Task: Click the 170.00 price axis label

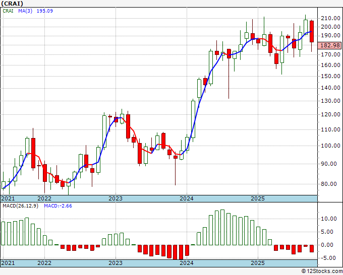Action: point(330,54)
